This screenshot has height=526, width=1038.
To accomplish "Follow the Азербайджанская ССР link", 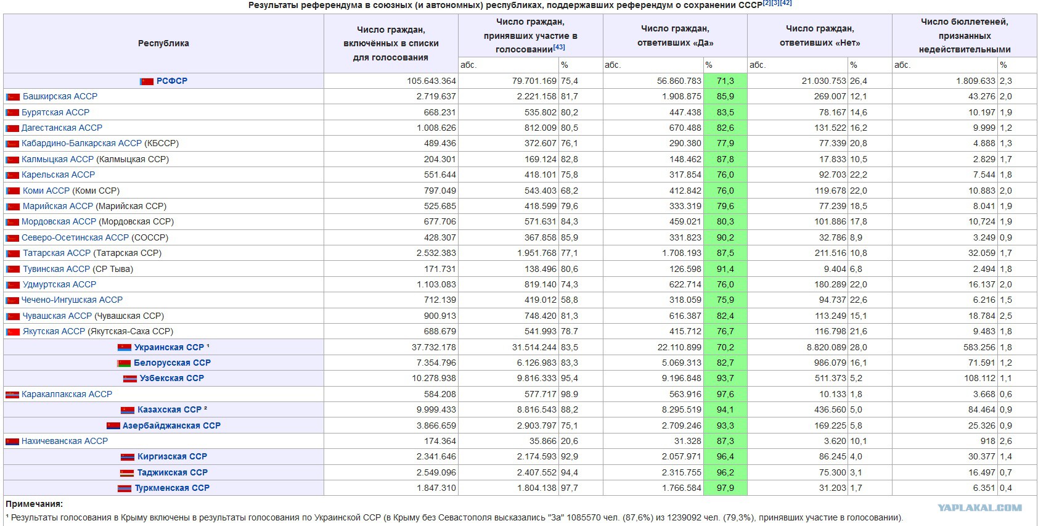I will pyautogui.click(x=171, y=425).
